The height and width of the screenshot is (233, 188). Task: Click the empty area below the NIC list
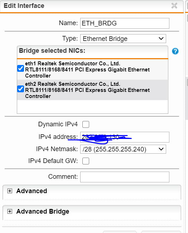click(x=92, y=107)
